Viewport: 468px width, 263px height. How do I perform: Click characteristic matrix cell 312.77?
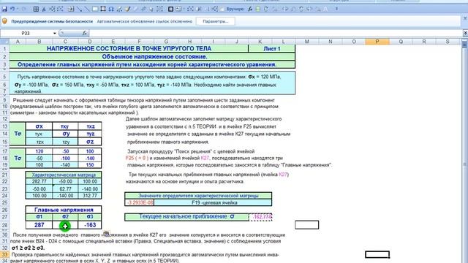click(x=90, y=196)
